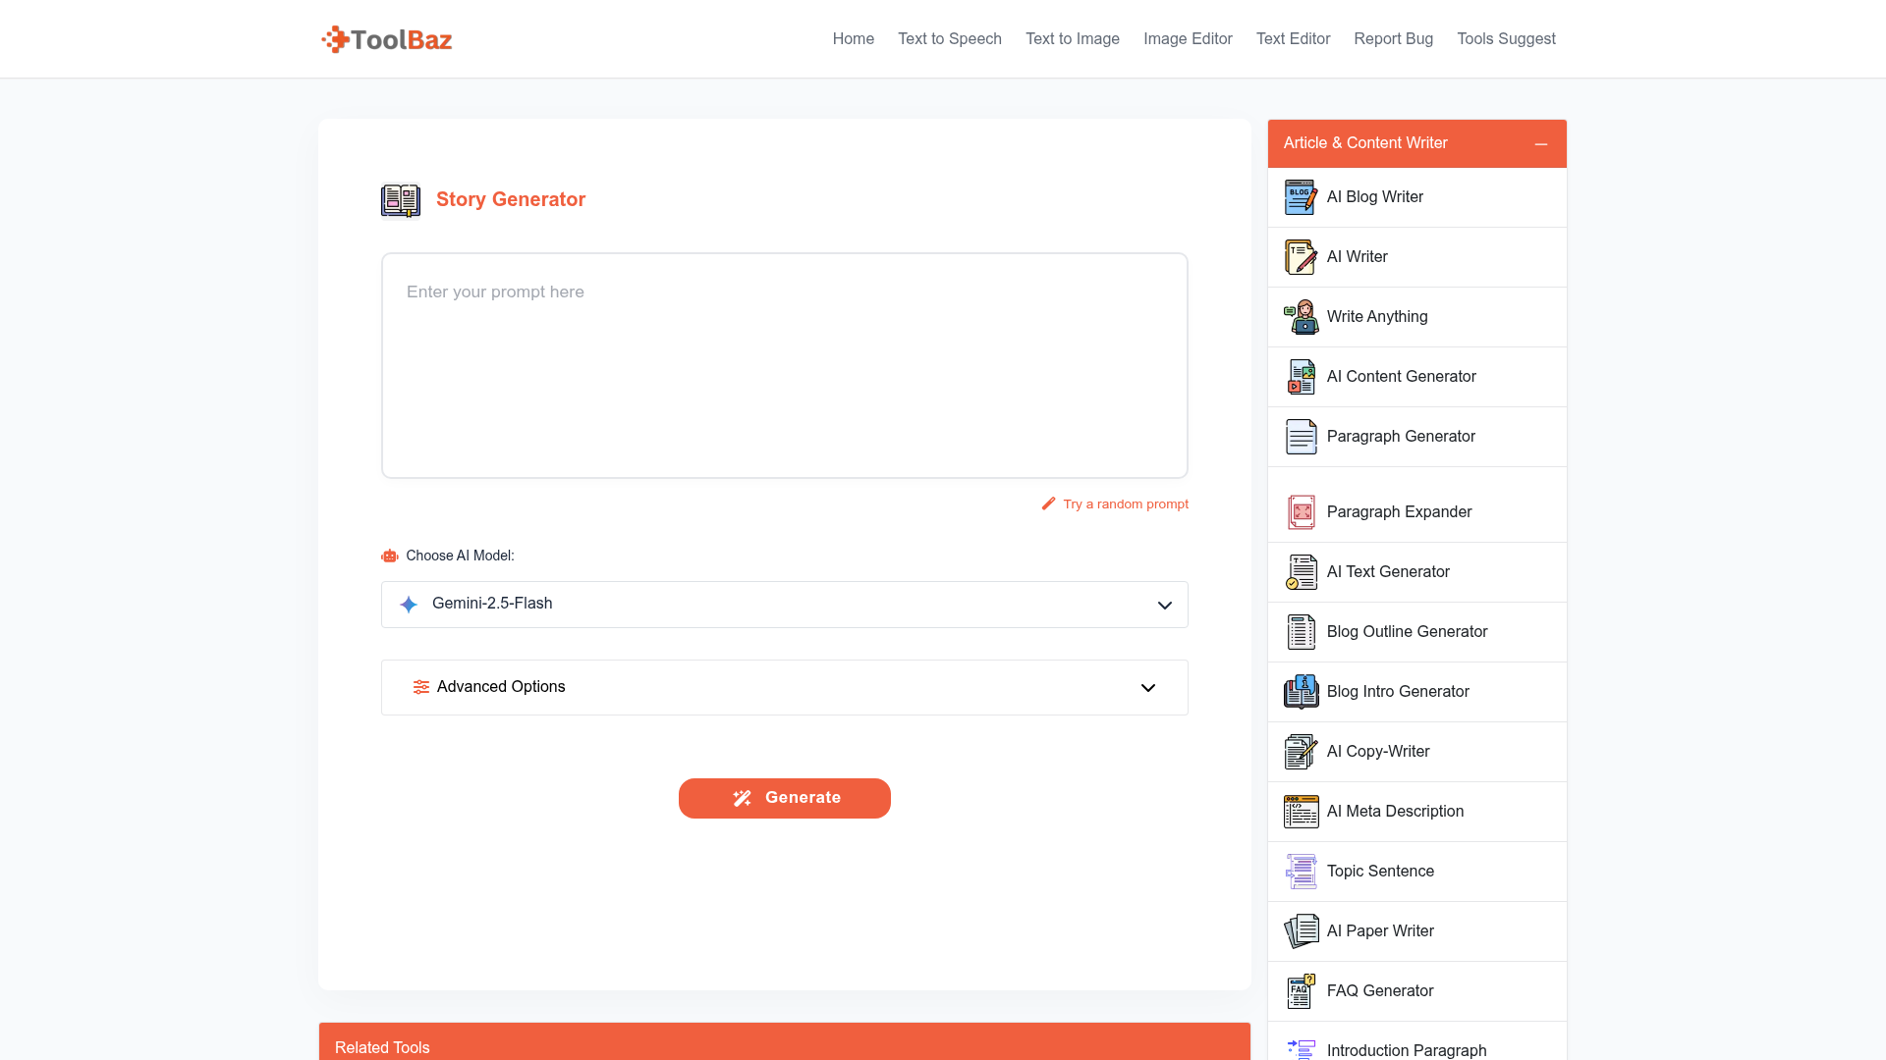Go to the Image Editor menu item

tap(1187, 39)
